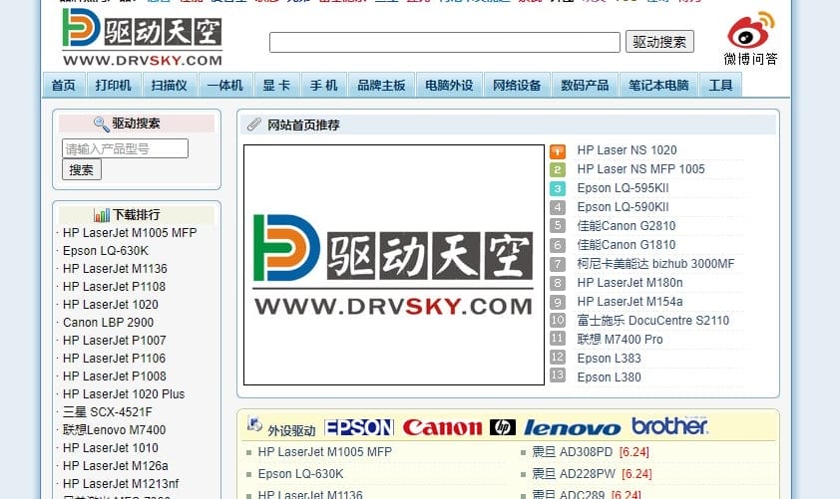The image size is (840, 499).
Task: Open the 品牌主板 navigation tab
Action: [381, 85]
